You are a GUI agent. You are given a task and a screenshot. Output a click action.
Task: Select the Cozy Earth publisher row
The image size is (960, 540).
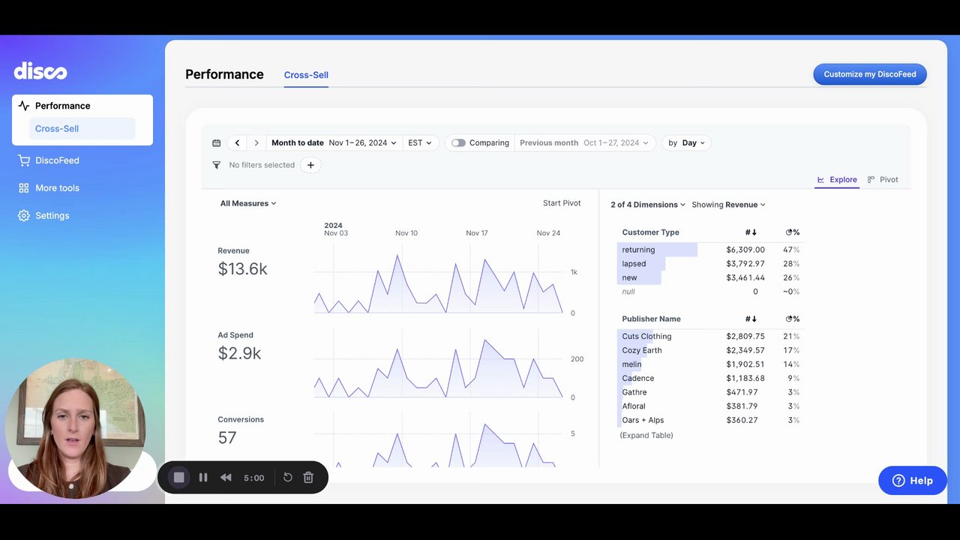point(710,350)
